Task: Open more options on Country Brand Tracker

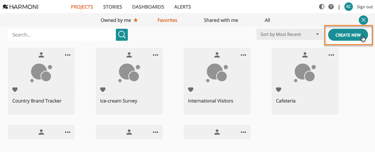Action: coord(68,55)
